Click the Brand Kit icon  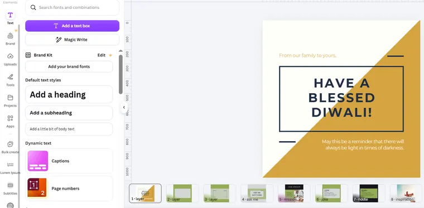(x=28, y=55)
